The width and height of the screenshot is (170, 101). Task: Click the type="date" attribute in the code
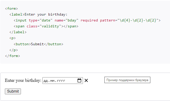[x=40, y=20]
